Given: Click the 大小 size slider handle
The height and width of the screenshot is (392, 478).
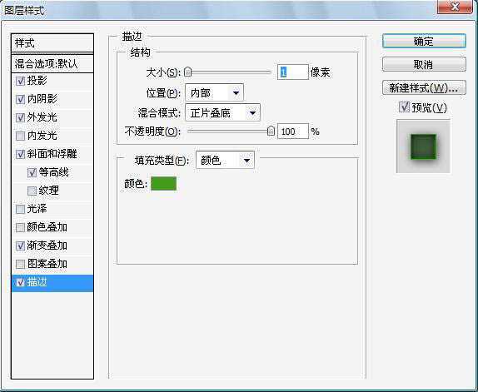Looking at the screenshot, I should (x=188, y=72).
